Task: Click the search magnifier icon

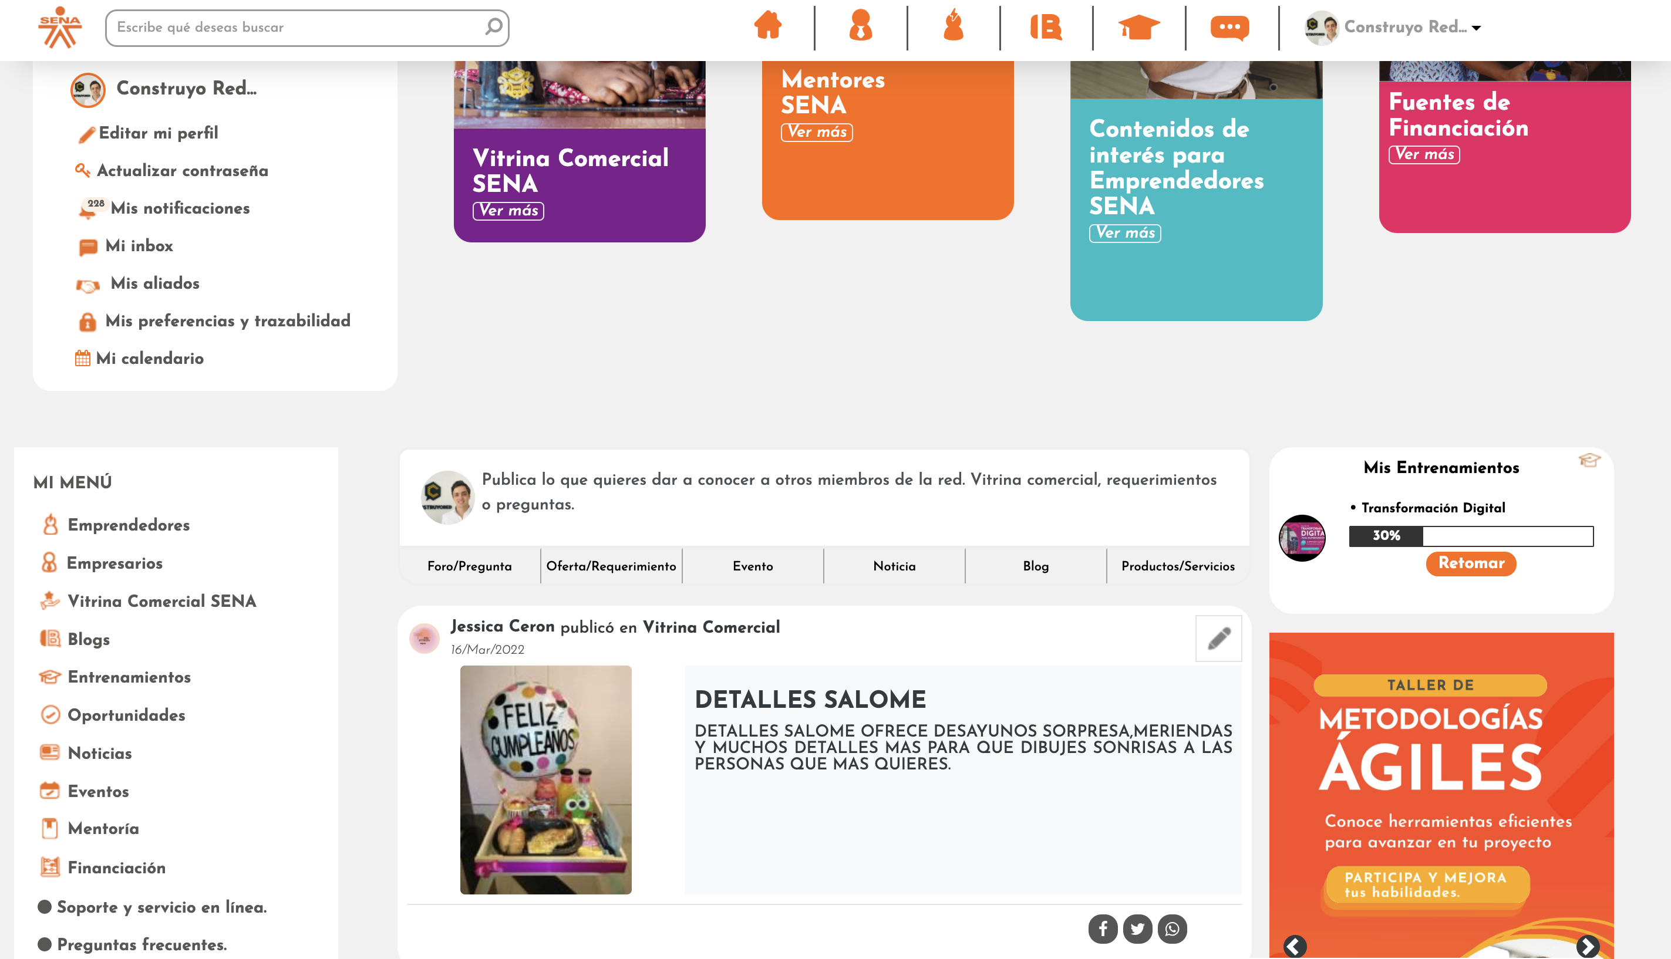Action: pyautogui.click(x=494, y=27)
